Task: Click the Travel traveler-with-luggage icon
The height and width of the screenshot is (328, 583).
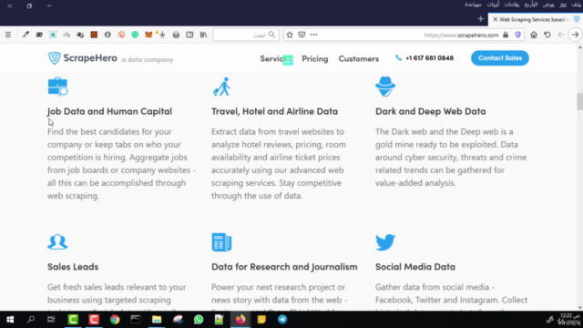Action: click(x=221, y=87)
